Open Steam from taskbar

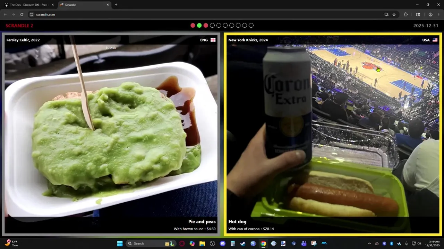click(243, 243)
